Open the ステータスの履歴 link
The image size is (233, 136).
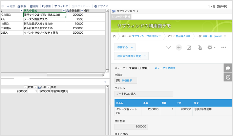pyautogui.click(x=165, y=68)
